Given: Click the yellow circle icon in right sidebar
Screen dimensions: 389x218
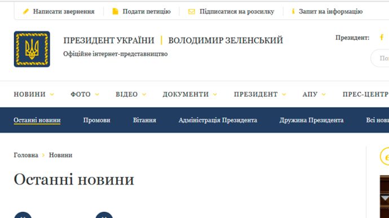Looking at the screenshot, I should click(x=385, y=156).
